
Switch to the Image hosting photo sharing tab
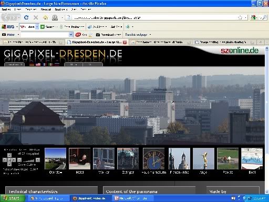(x=224, y=42)
